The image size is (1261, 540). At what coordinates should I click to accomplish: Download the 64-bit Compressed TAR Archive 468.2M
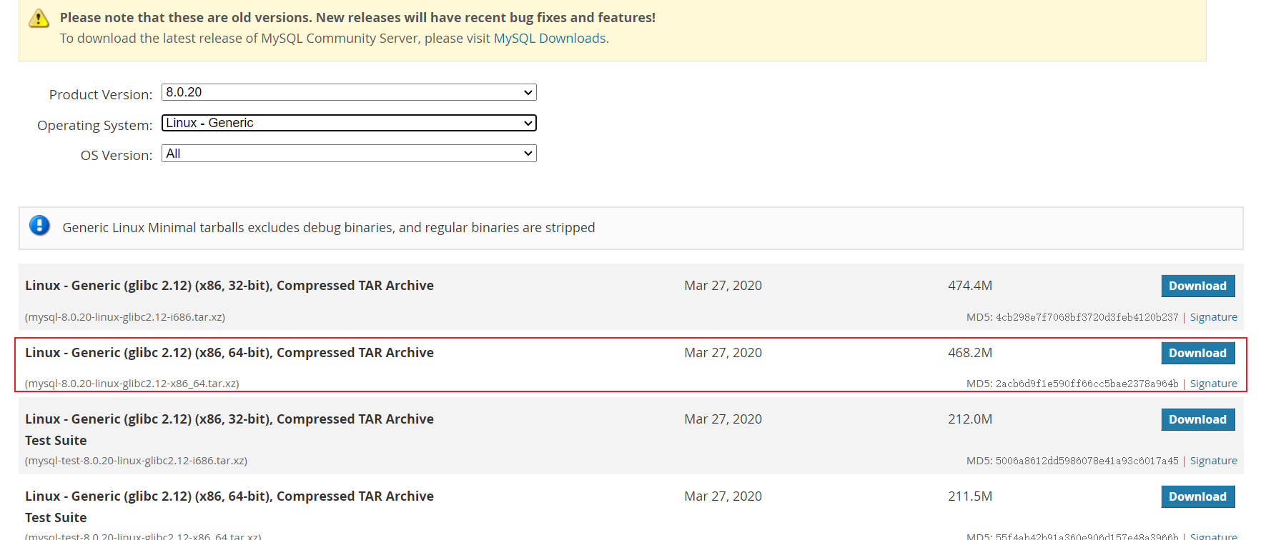[1197, 353]
